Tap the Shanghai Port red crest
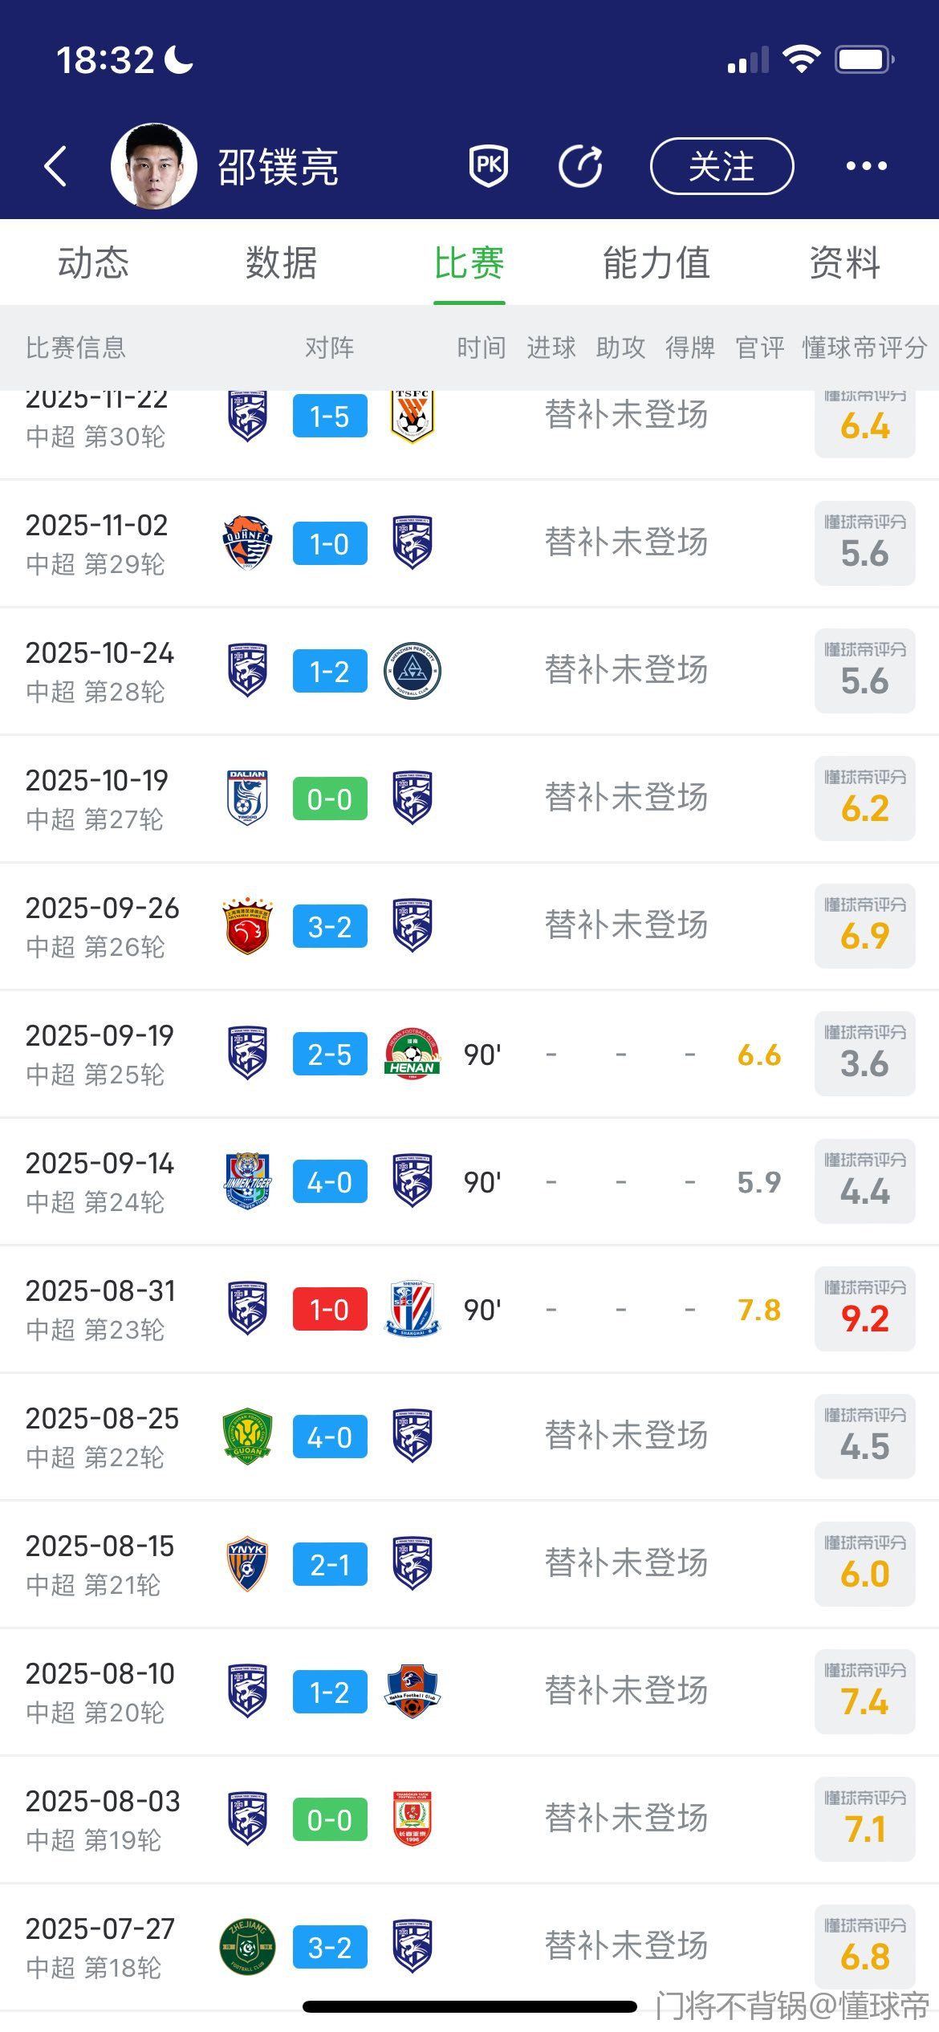 247,926
